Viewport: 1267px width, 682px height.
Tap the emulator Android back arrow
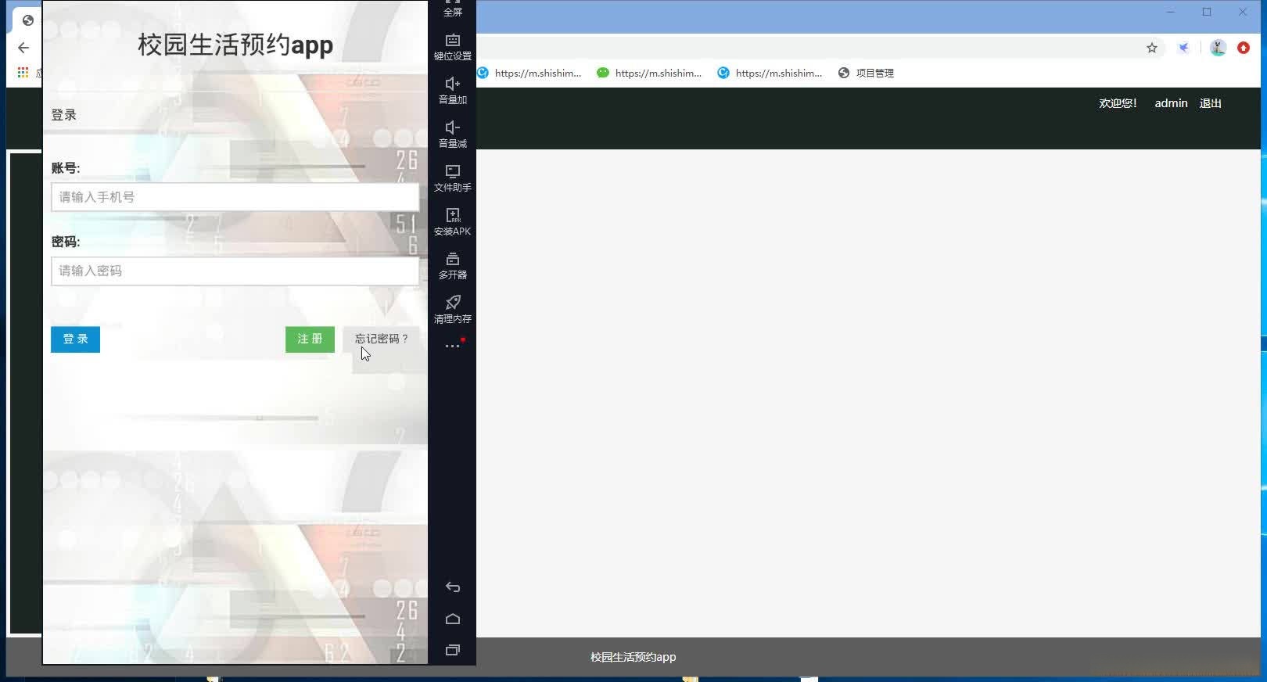point(453,587)
